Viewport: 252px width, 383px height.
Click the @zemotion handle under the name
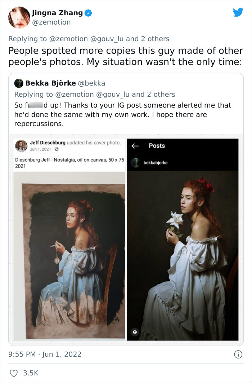click(51, 22)
